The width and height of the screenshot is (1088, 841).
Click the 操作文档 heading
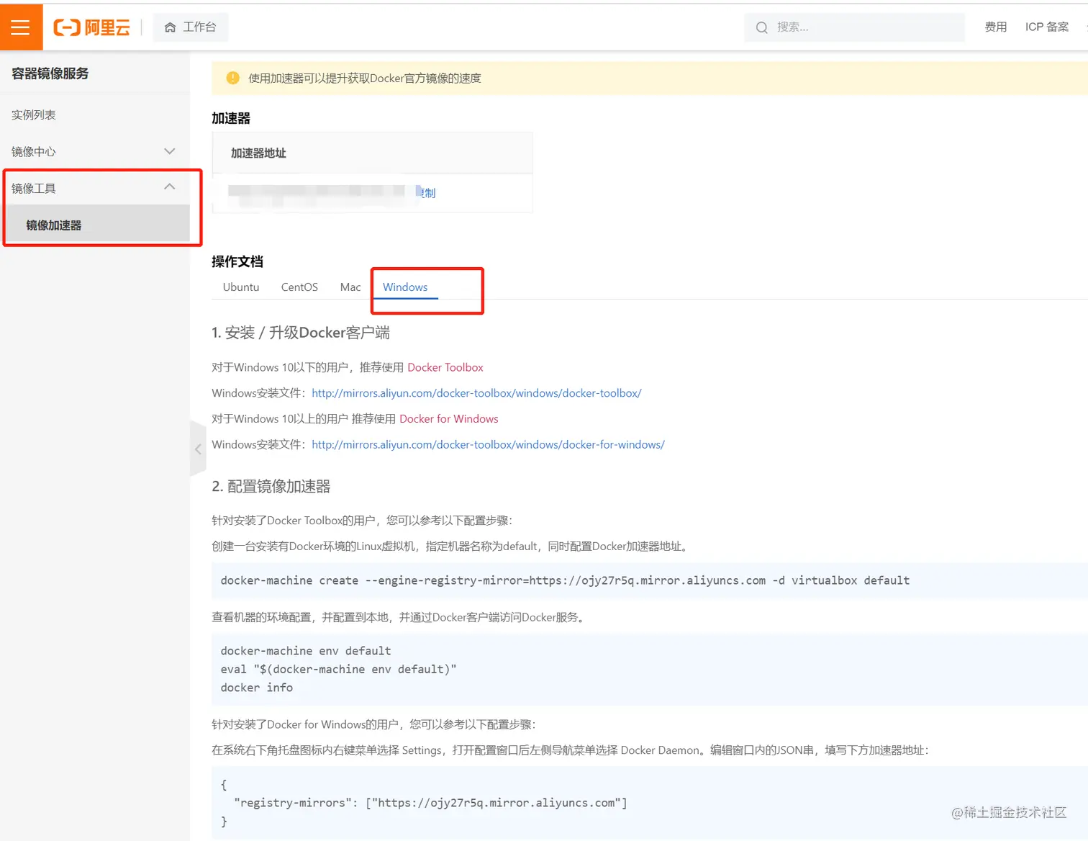[237, 261]
